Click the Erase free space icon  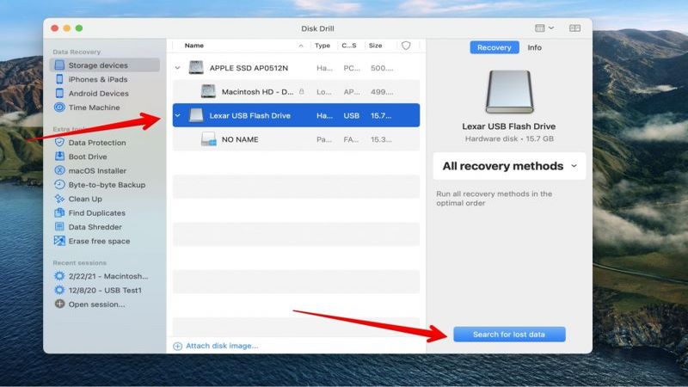click(x=59, y=241)
